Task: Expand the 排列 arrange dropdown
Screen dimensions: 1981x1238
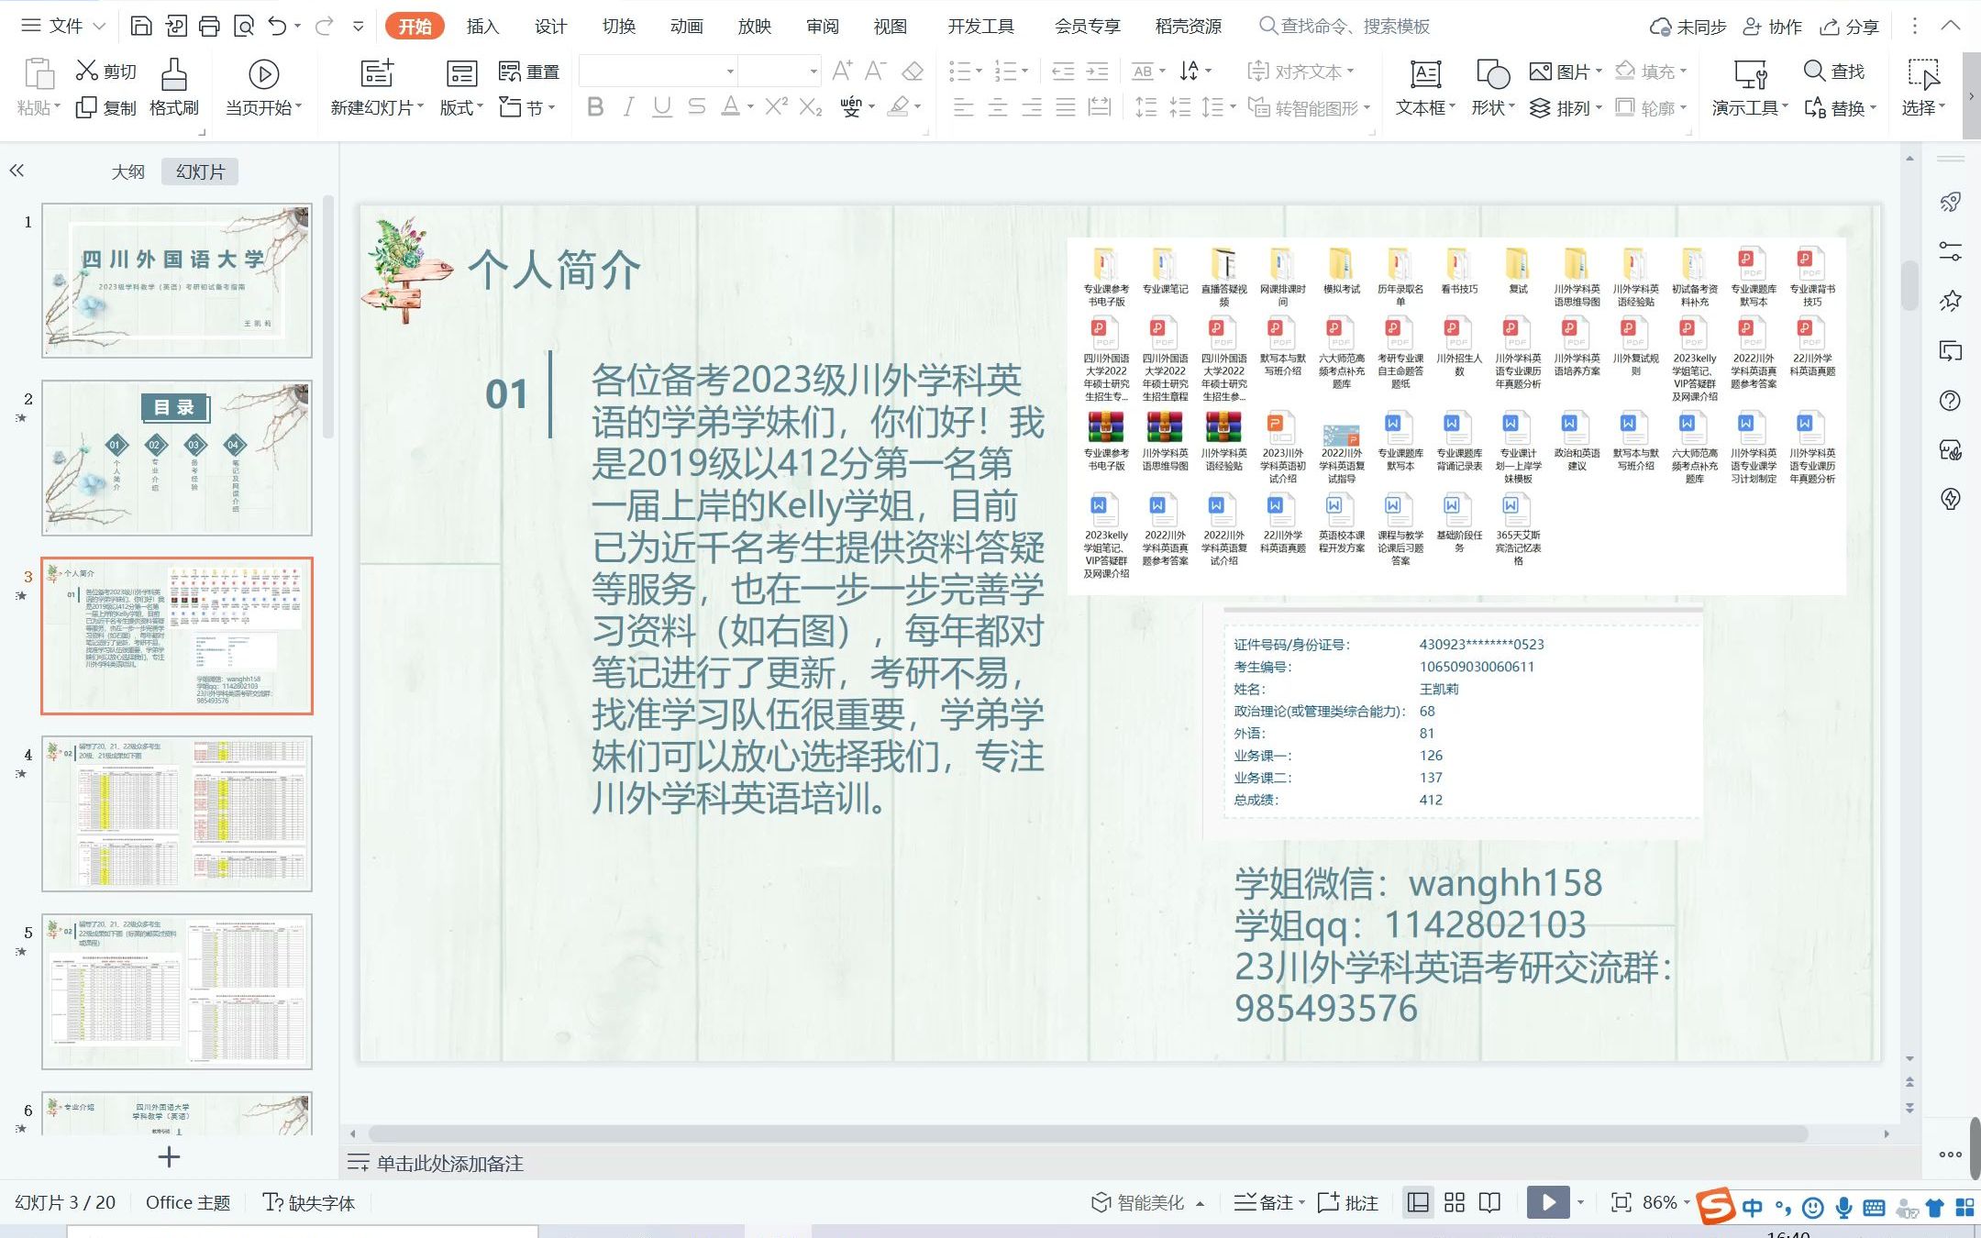Action: (1566, 107)
